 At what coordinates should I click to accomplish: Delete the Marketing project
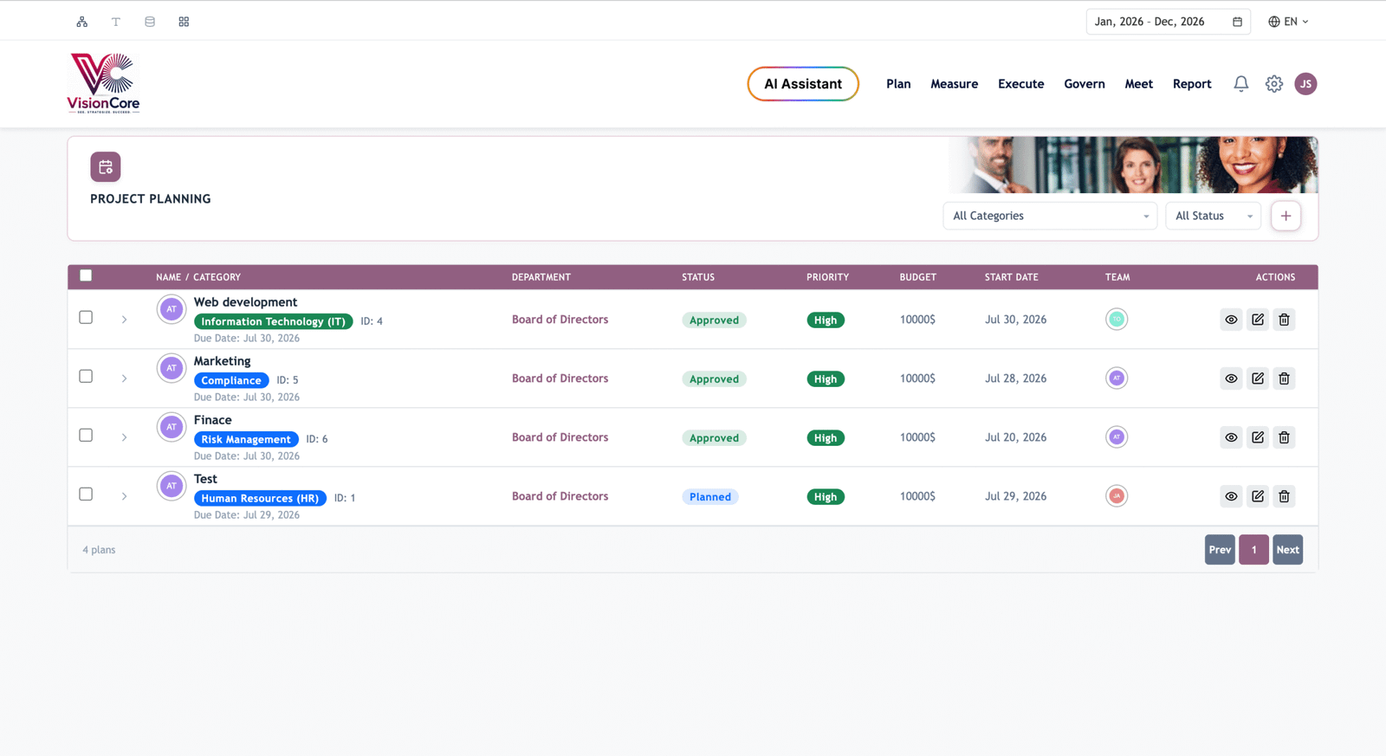click(1285, 378)
